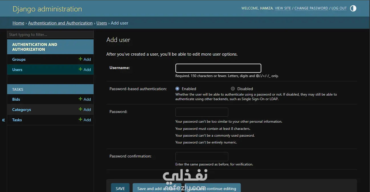
Task: Open Authentication and Authorization breadcrumb
Action: click(60, 23)
